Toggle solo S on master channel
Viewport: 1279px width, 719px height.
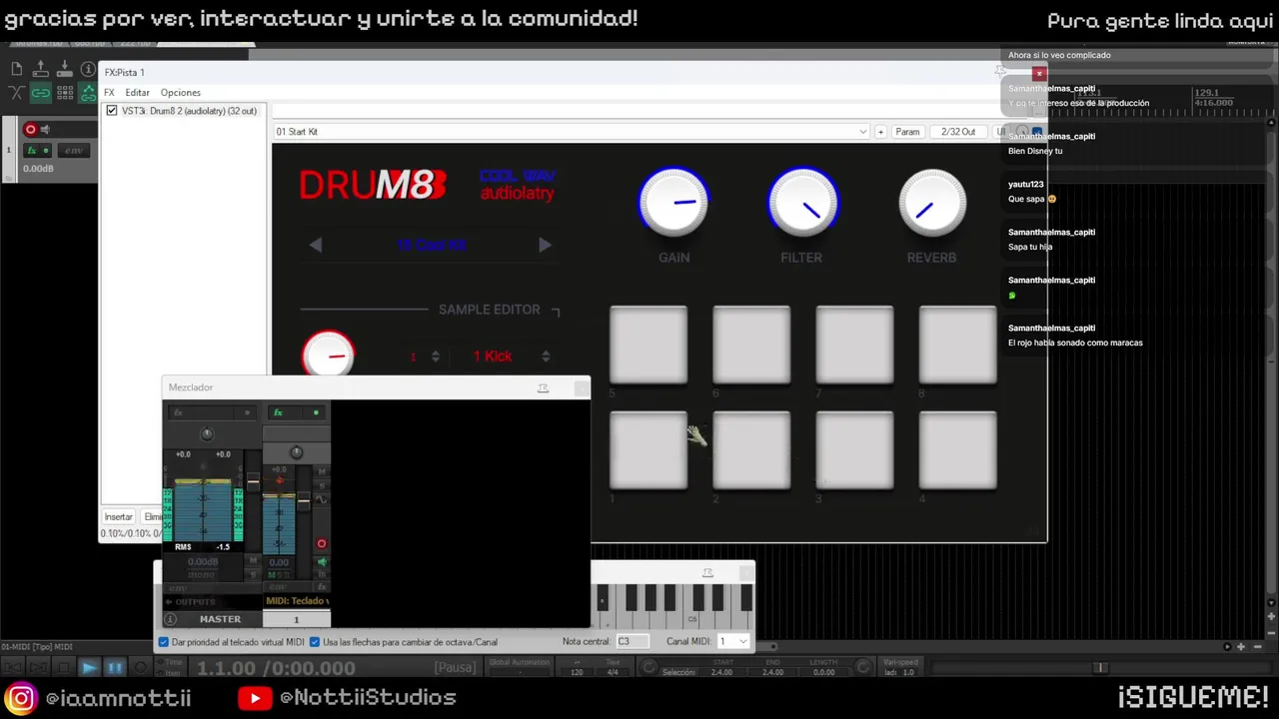pos(253,575)
